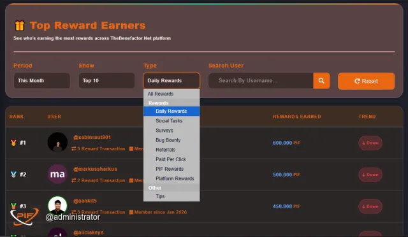Collapse the Type dropdown showing Daily Rewards
408x237 pixels.
pyautogui.click(x=171, y=81)
